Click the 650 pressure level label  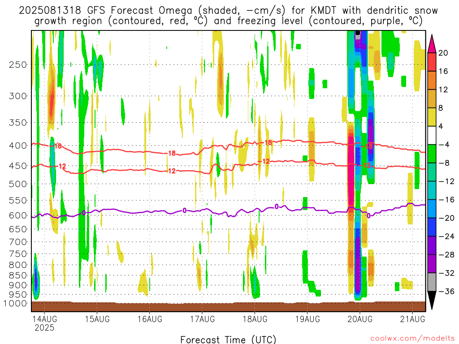click(x=18, y=229)
